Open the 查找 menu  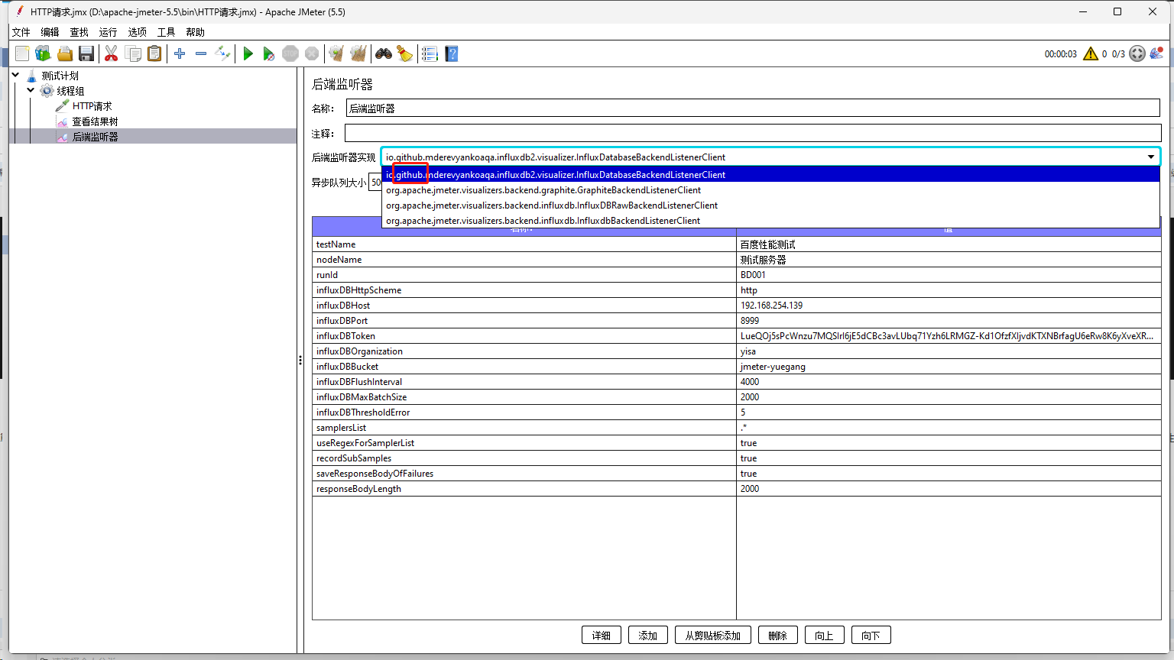click(x=79, y=32)
